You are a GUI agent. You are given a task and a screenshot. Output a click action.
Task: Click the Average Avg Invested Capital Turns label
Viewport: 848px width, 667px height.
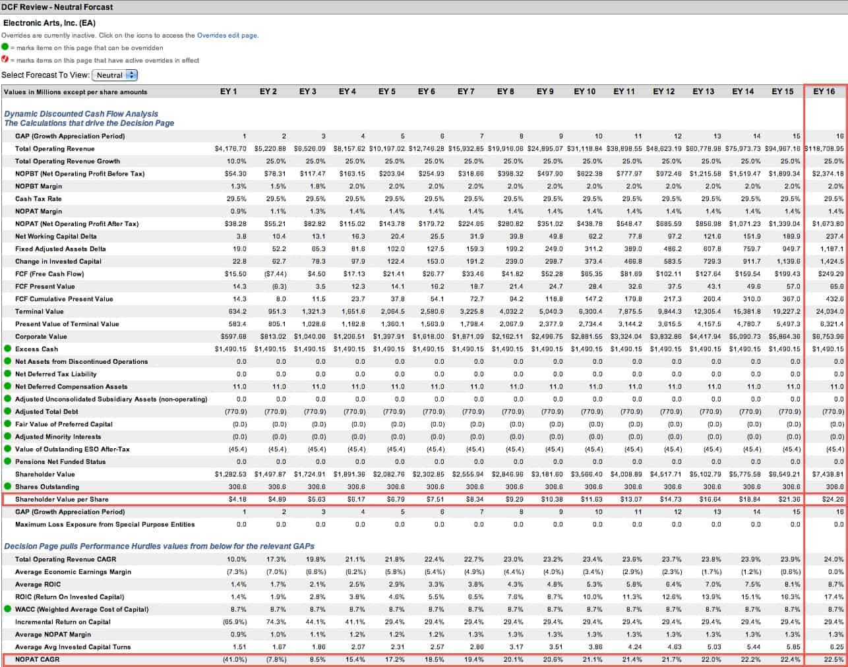73,647
